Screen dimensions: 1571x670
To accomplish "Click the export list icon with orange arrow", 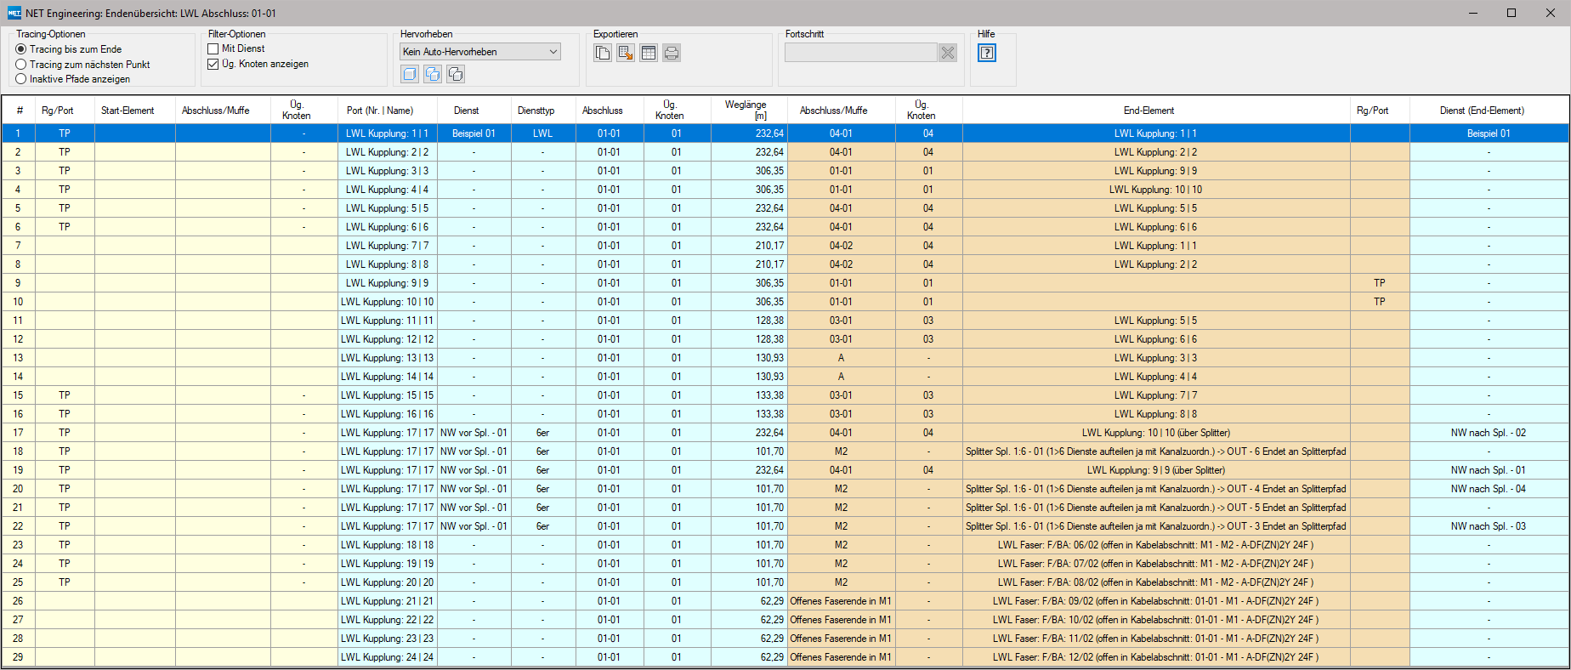I will 626,53.
